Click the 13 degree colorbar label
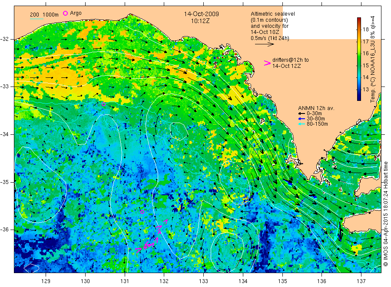391x287 pixels. pyautogui.click(x=365, y=89)
